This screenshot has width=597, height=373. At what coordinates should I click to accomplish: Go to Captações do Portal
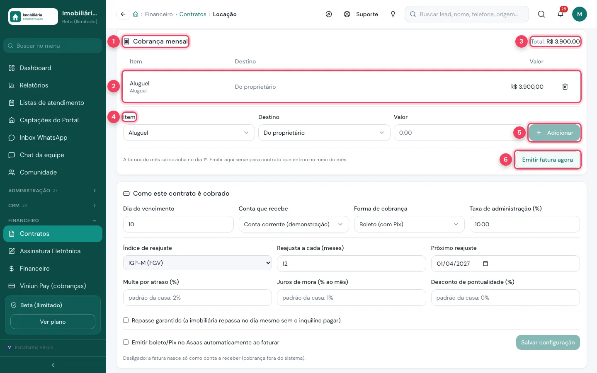tap(53, 120)
